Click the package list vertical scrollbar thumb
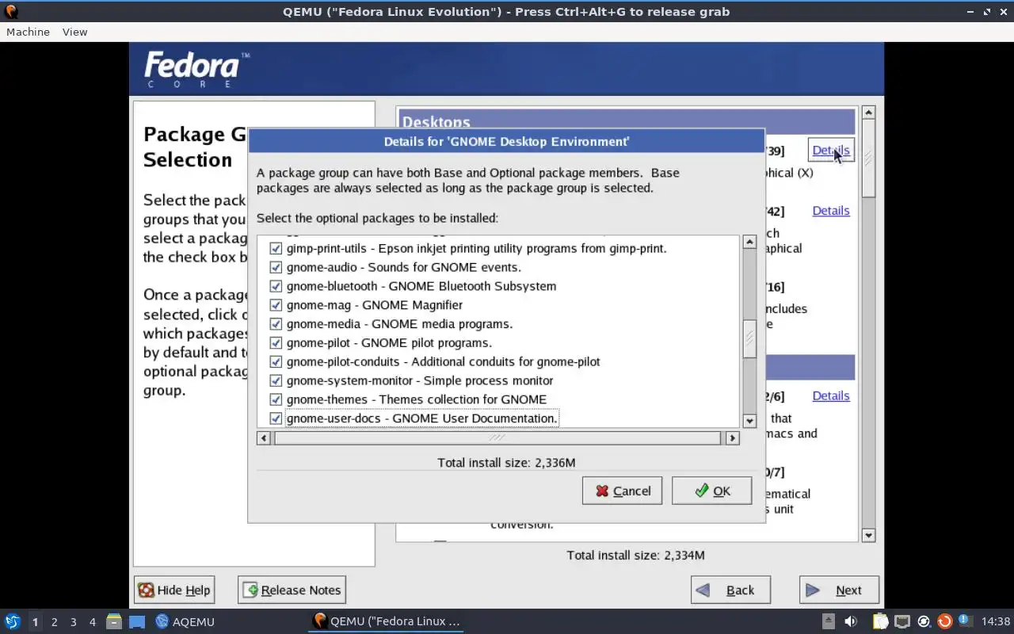Image resolution: width=1014 pixels, height=634 pixels. [x=749, y=338]
